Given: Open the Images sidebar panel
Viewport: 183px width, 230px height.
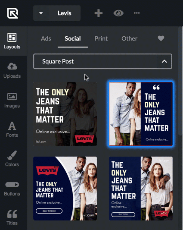Looking at the screenshot, I should [x=12, y=101].
